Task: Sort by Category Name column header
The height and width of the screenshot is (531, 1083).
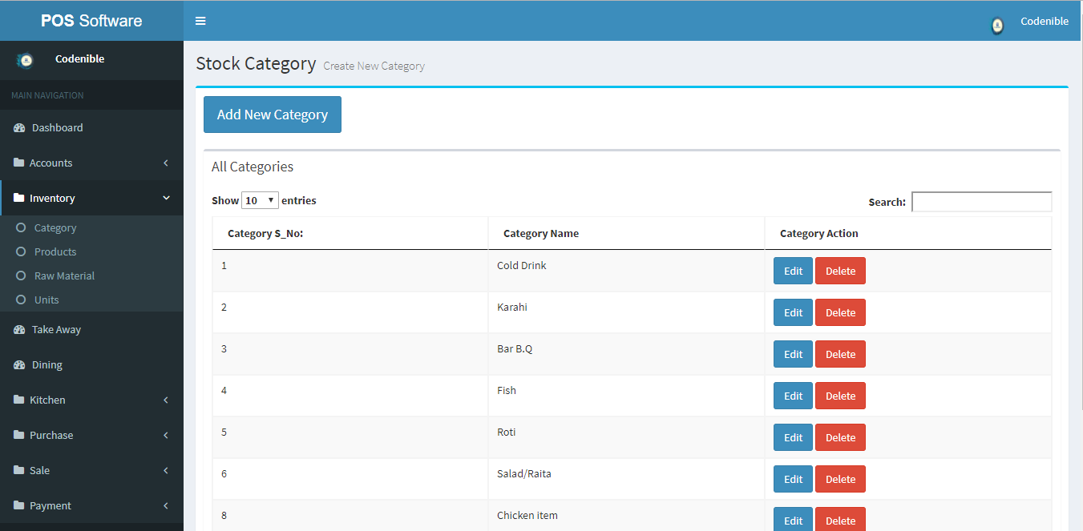Action: [x=626, y=233]
